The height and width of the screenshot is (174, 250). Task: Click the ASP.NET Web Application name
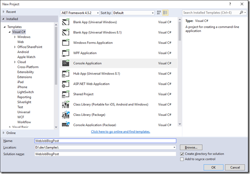coord(91,84)
